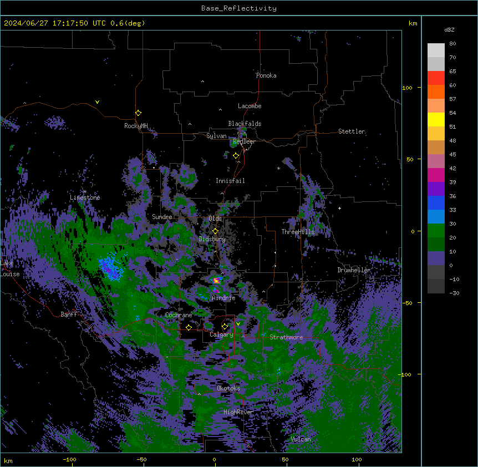Screen dimensions: 478x467
Task: Click the Blackfalds city label
Action: coord(245,124)
